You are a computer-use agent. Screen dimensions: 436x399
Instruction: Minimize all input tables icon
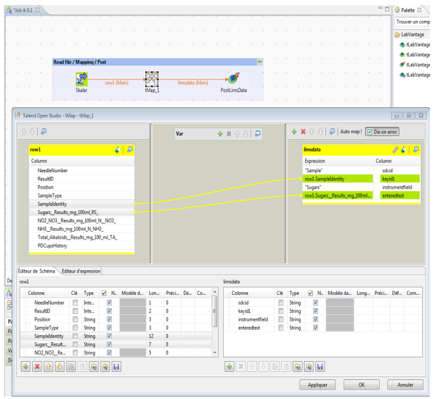44,131
